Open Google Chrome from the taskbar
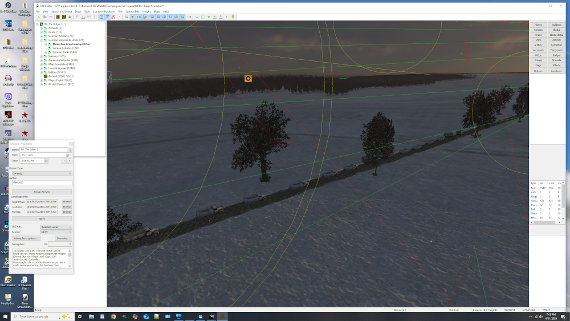Viewport: 570px width, 321px height. click(x=113, y=316)
